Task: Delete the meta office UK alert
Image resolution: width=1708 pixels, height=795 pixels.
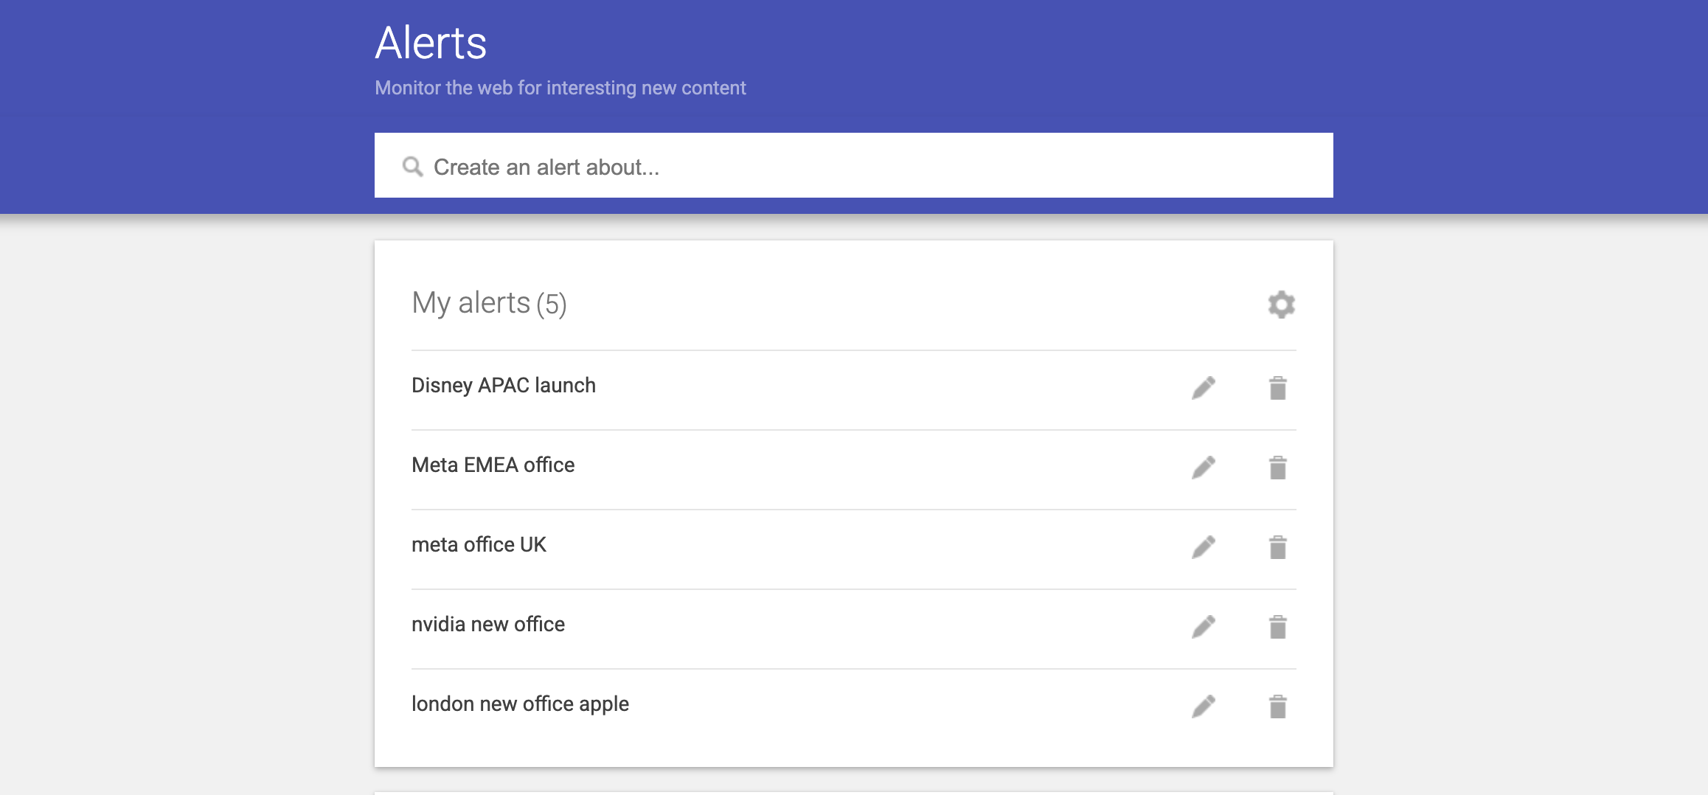Action: [x=1277, y=546]
